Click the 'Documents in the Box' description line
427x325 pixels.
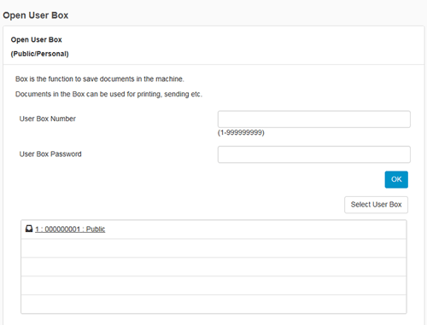pyautogui.click(x=108, y=94)
